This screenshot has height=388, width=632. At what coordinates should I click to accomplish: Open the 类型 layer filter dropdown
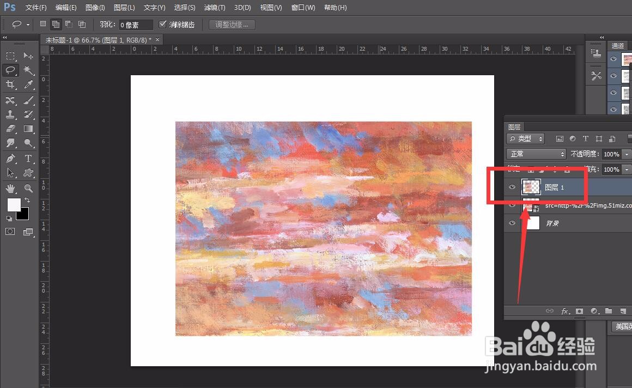coord(526,139)
